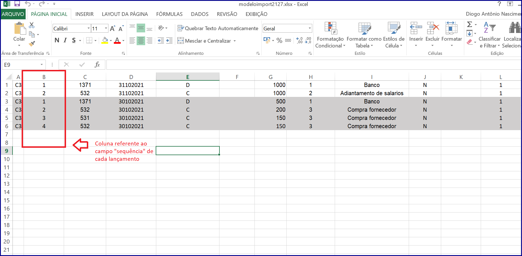Viewport: 522px width, 256px height.
Task: Set middle vertical alignment
Action: point(141,28)
